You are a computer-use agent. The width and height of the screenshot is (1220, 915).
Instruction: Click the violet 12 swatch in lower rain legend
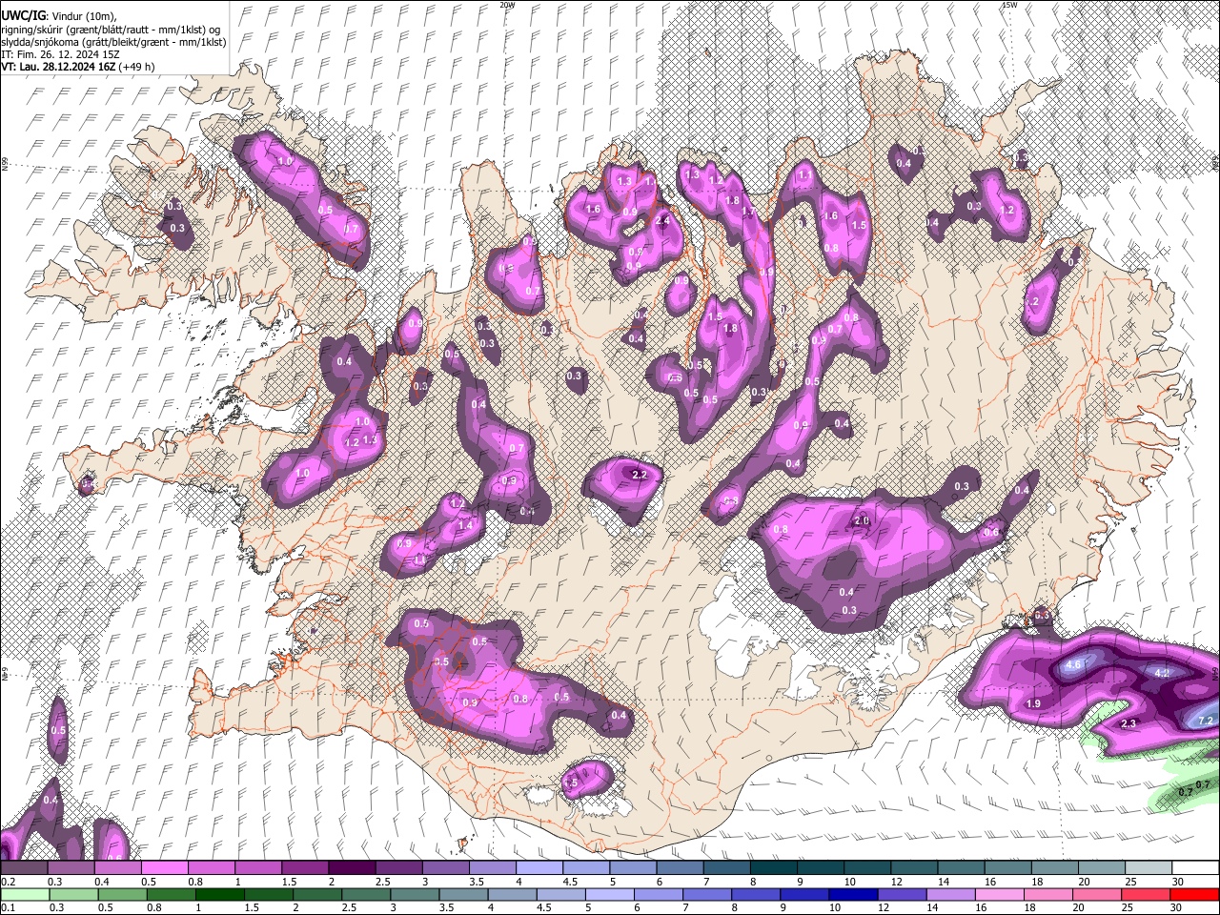click(902, 894)
